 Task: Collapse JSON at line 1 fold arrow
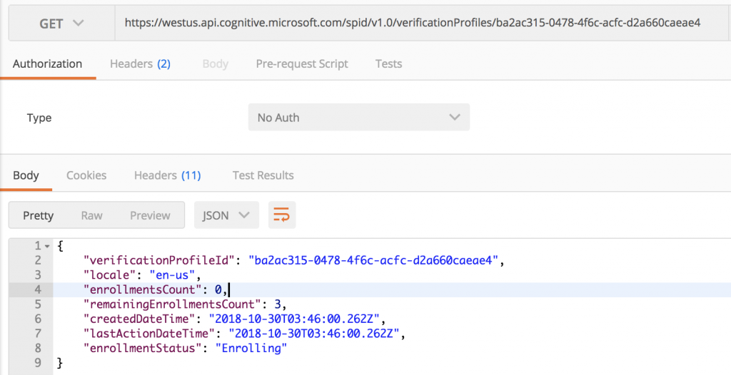47,246
